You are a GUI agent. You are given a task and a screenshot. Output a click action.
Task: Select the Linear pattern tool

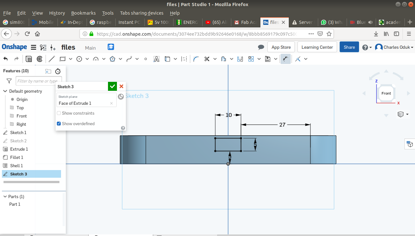[251, 59]
